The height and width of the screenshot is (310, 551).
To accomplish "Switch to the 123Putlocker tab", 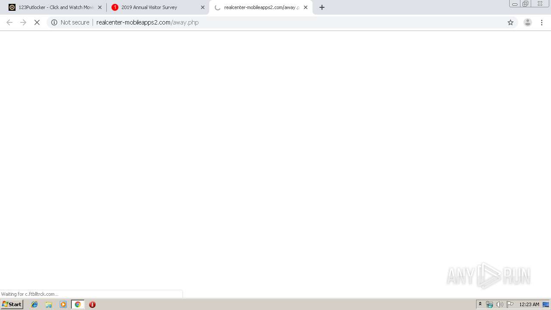I will tap(55, 7).
